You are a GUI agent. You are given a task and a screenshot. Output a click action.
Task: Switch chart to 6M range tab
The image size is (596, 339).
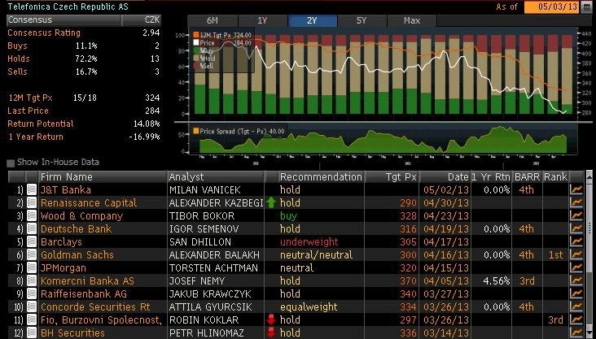tap(213, 20)
